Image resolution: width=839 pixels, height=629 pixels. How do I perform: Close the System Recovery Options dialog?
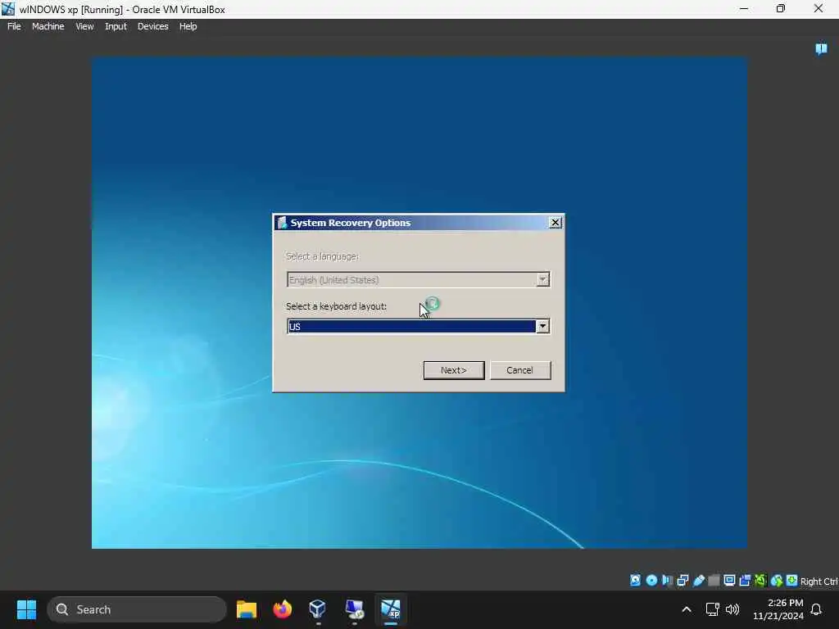pyautogui.click(x=556, y=223)
